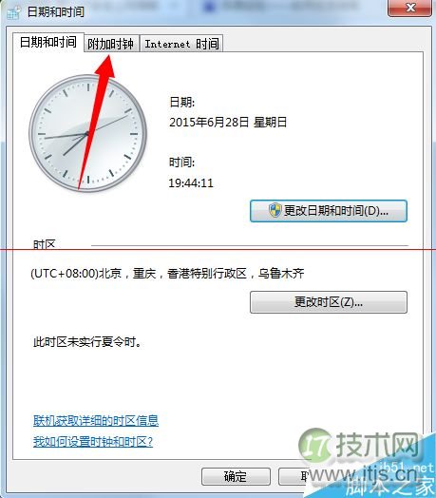Click the (UTC+08:00)北京 time zone text

[167, 274]
